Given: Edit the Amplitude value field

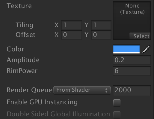Looking at the screenshot, I should click(x=132, y=60).
